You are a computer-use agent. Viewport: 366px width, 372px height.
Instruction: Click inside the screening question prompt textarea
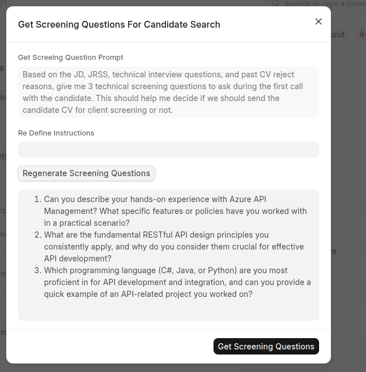[168, 92]
